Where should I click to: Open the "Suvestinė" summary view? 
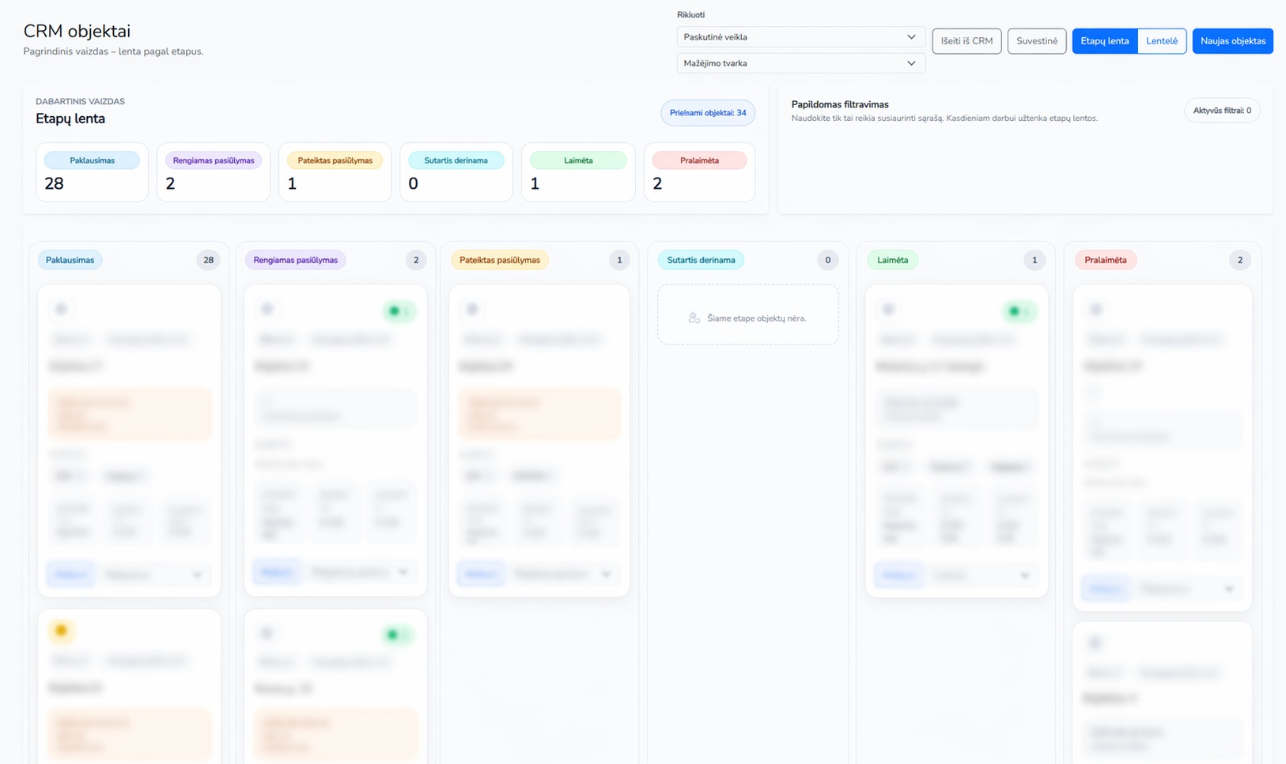(x=1036, y=41)
